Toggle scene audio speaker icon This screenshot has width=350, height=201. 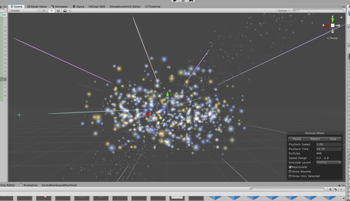[58, 11]
